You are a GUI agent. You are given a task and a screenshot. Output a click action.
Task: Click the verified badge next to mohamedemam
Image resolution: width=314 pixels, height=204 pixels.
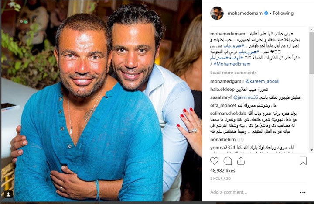point(266,13)
